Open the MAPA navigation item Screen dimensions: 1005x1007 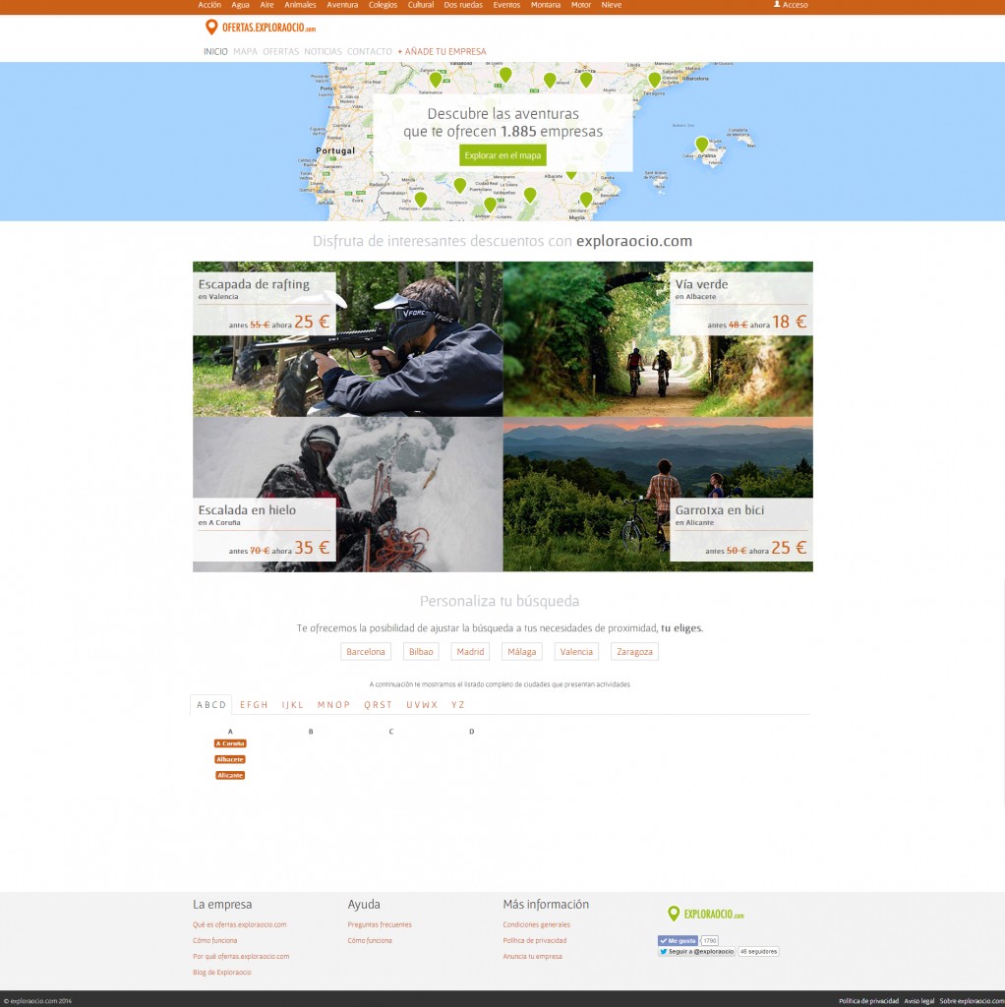click(245, 51)
